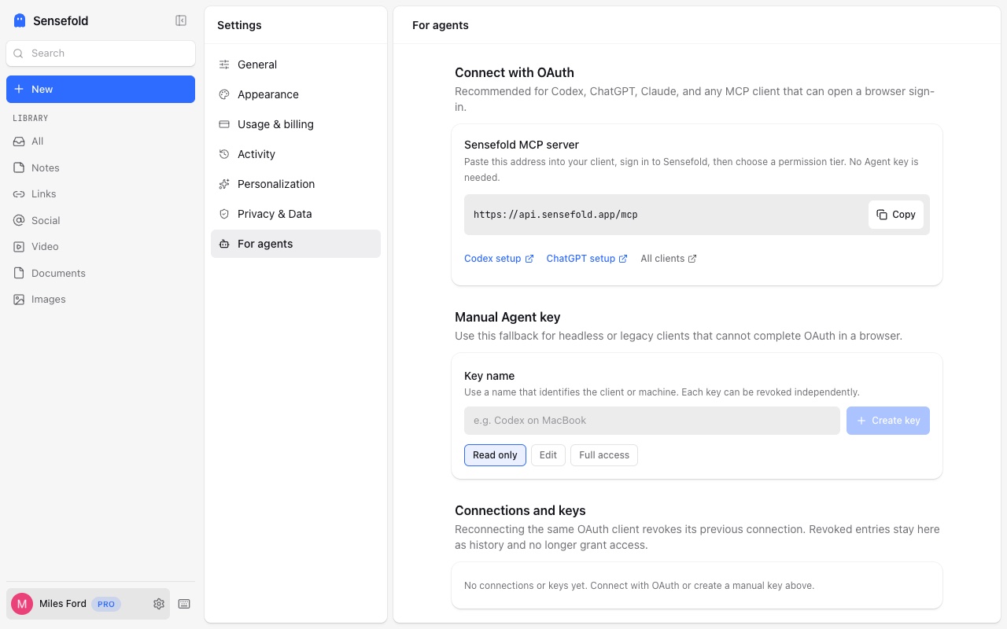
Task: Click the All inbox icon
Action: tap(19, 142)
